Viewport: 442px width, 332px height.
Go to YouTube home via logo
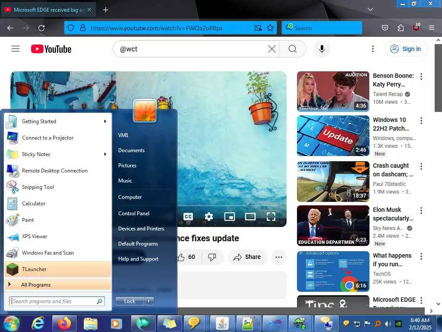51,49
